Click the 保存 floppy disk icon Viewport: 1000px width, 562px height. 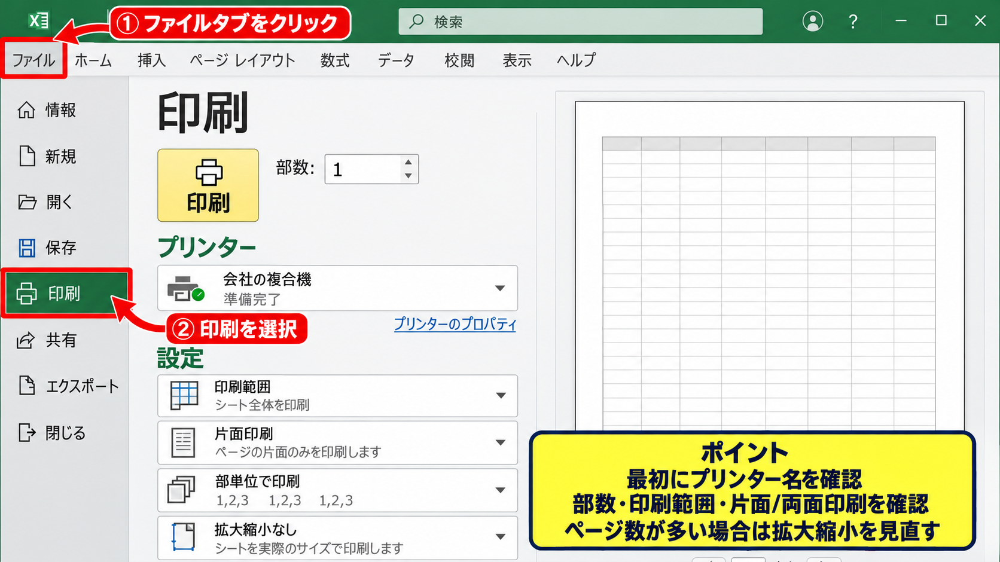(27, 248)
